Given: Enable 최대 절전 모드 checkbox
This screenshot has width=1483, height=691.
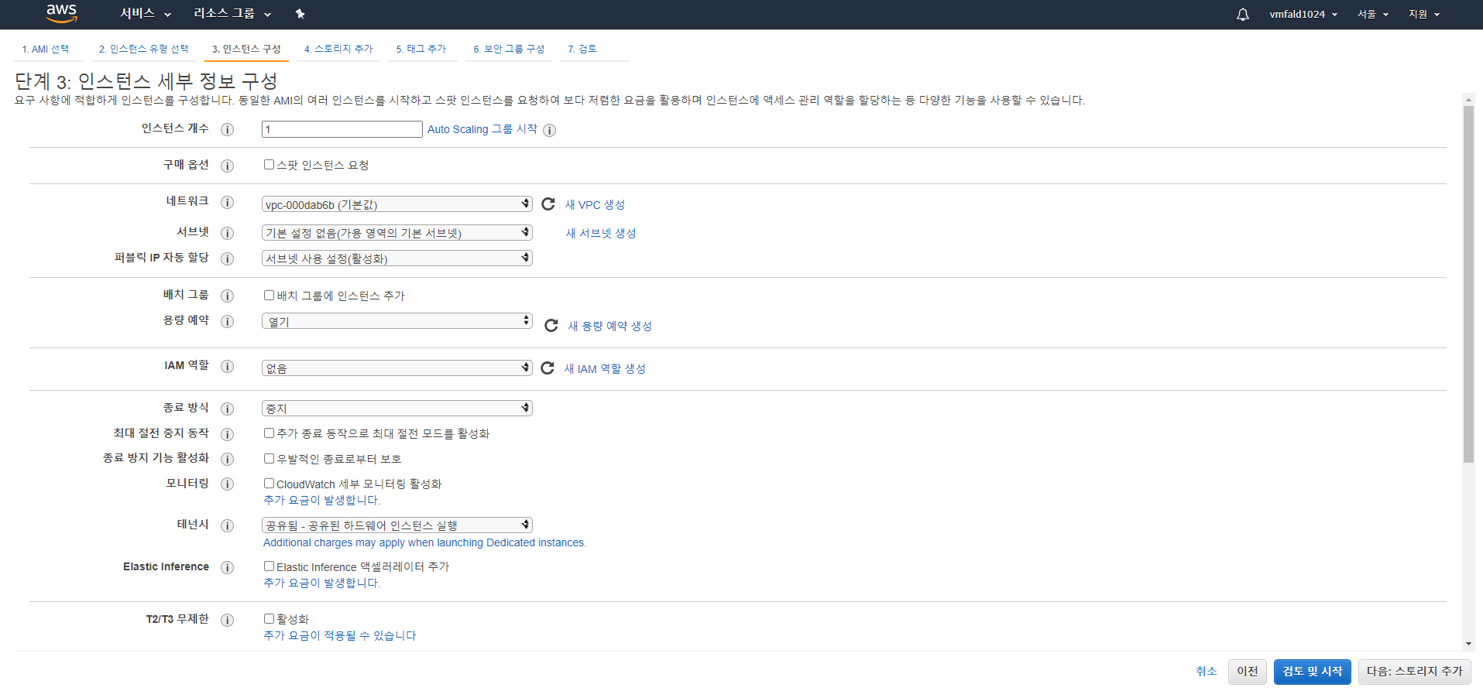Looking at the screenshot, I should pyautogui.click(x=269, y=433).
